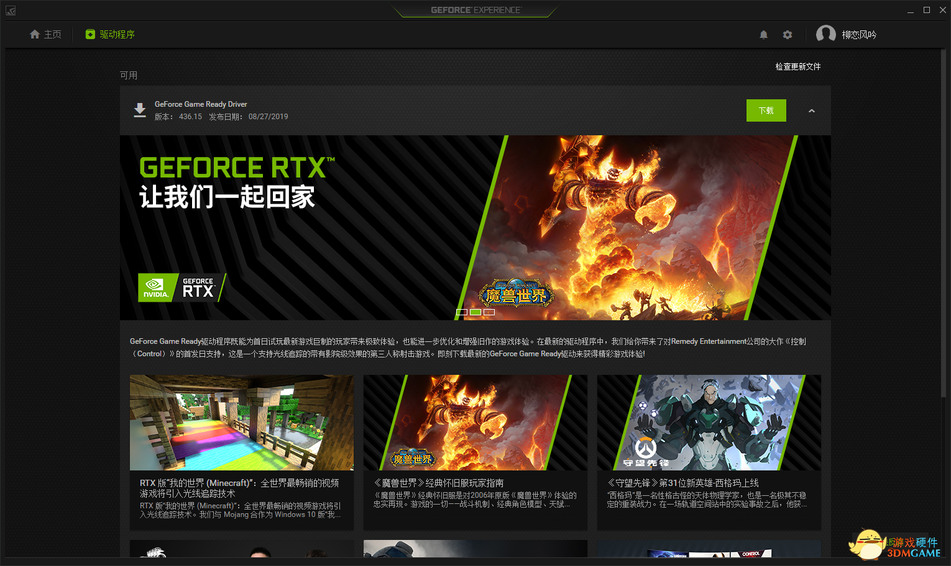Click 检查更新文件 link
The height and width of the screenshot is (566, 951).
[x=798, y=66]
